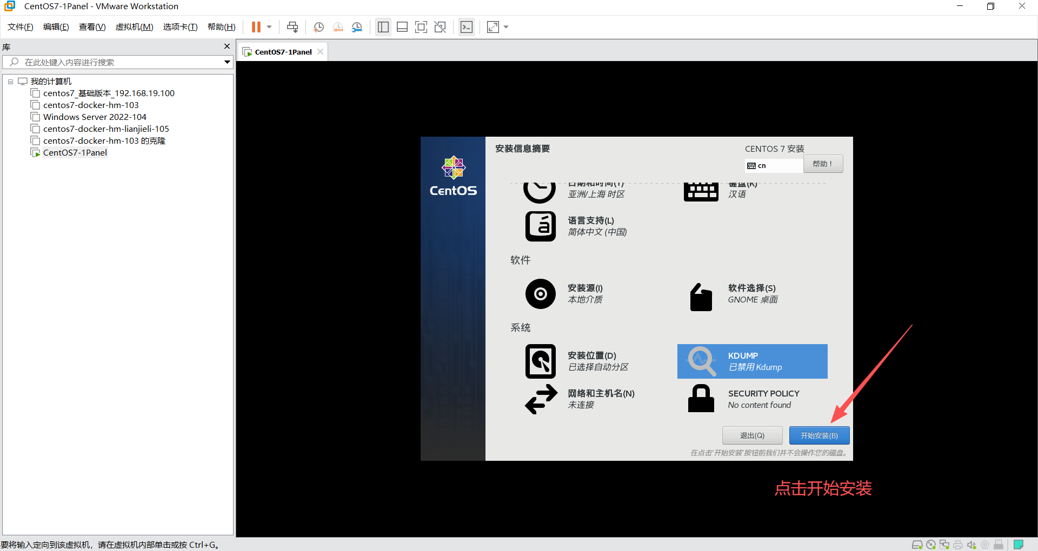Open the power options dropdown next to pause
The image size is (1038, 551).
coord(269,27)
